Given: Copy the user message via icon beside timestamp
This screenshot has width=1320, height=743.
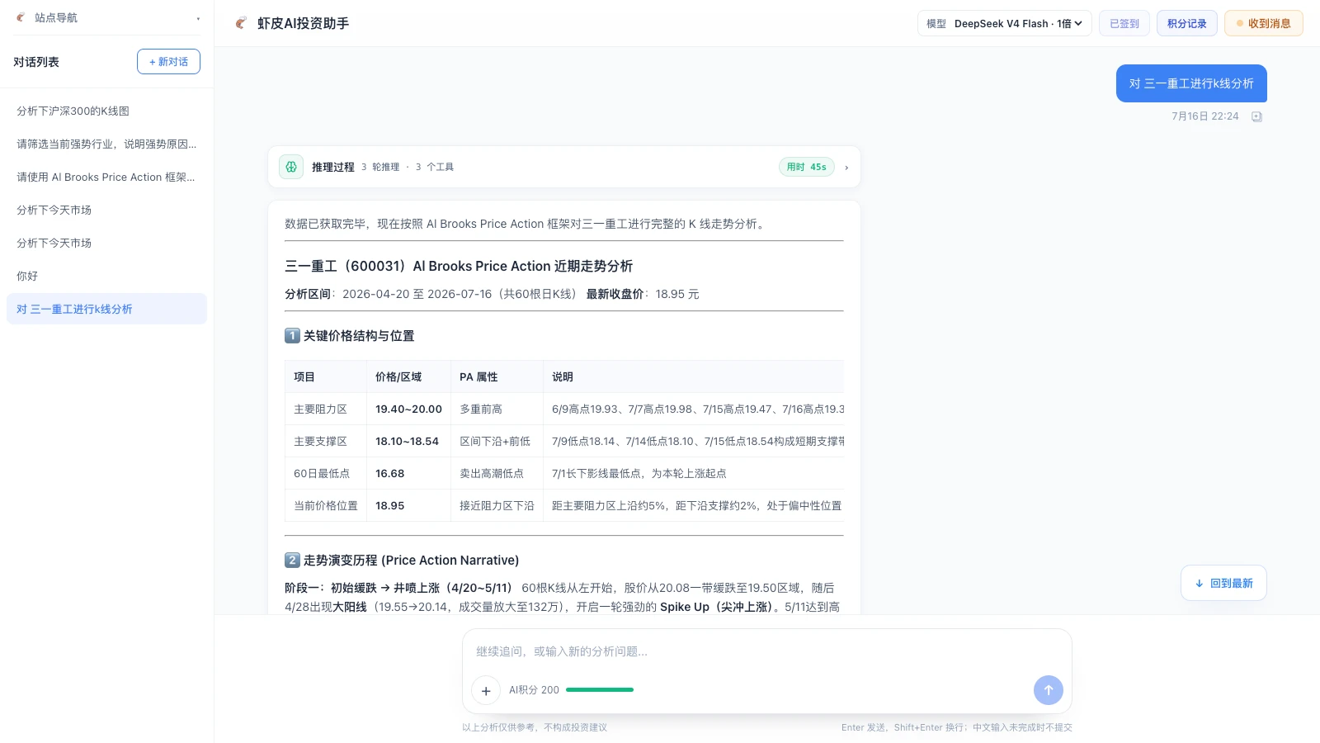Looking at the screenshot, I should (x=1256, y=116).
